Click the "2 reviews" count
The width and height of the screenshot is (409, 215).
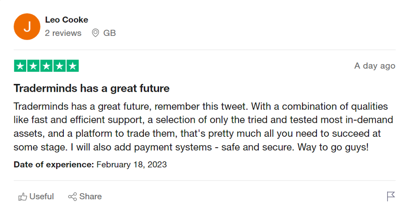(63, 33)
